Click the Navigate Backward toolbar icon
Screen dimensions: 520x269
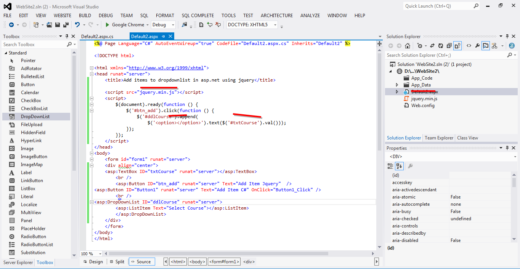pyautogui.click(x=11, y=25)
